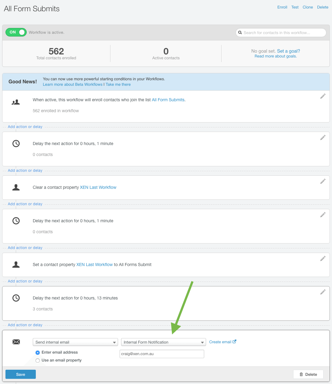The width and height of the screenshot is (332, 384).
Task: Select clock icon on 13 minutes delay step
Action: click(x=16, y=298)
